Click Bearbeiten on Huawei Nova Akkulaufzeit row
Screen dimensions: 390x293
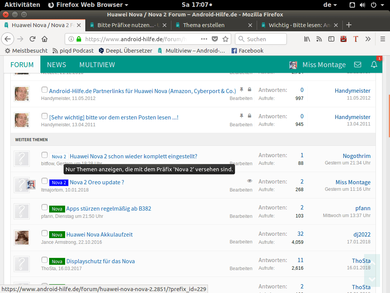pos(241,241)
